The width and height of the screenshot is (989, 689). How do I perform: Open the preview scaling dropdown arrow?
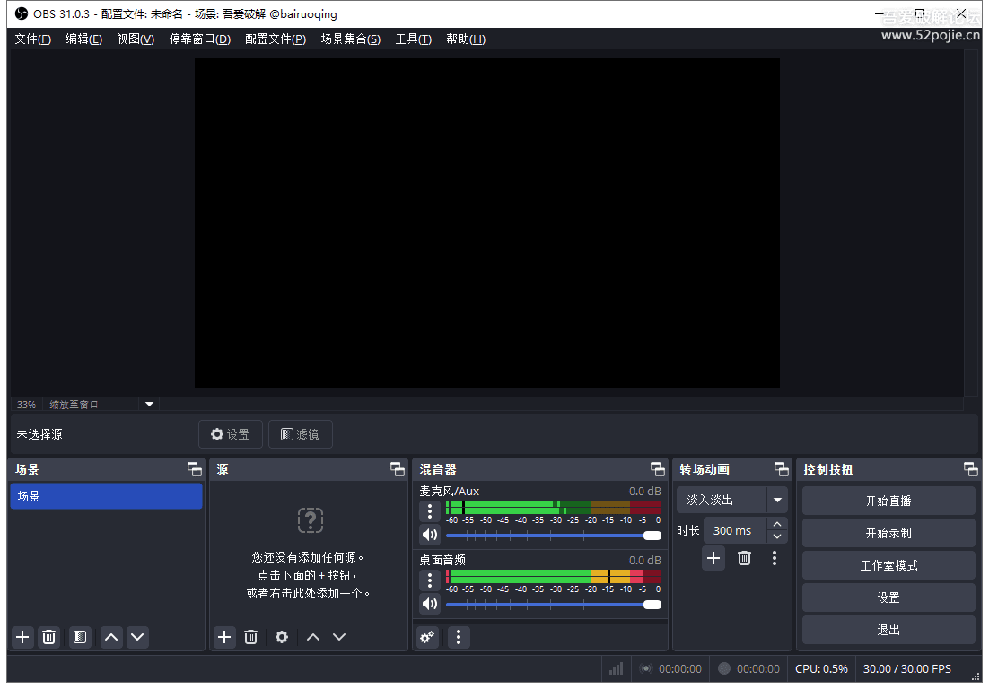click(150, 404)
